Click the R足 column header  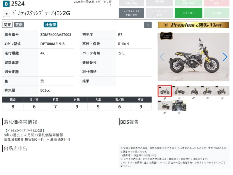98,99
